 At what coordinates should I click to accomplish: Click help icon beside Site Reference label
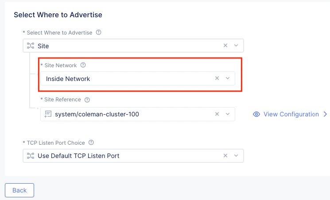click(87, 100)
